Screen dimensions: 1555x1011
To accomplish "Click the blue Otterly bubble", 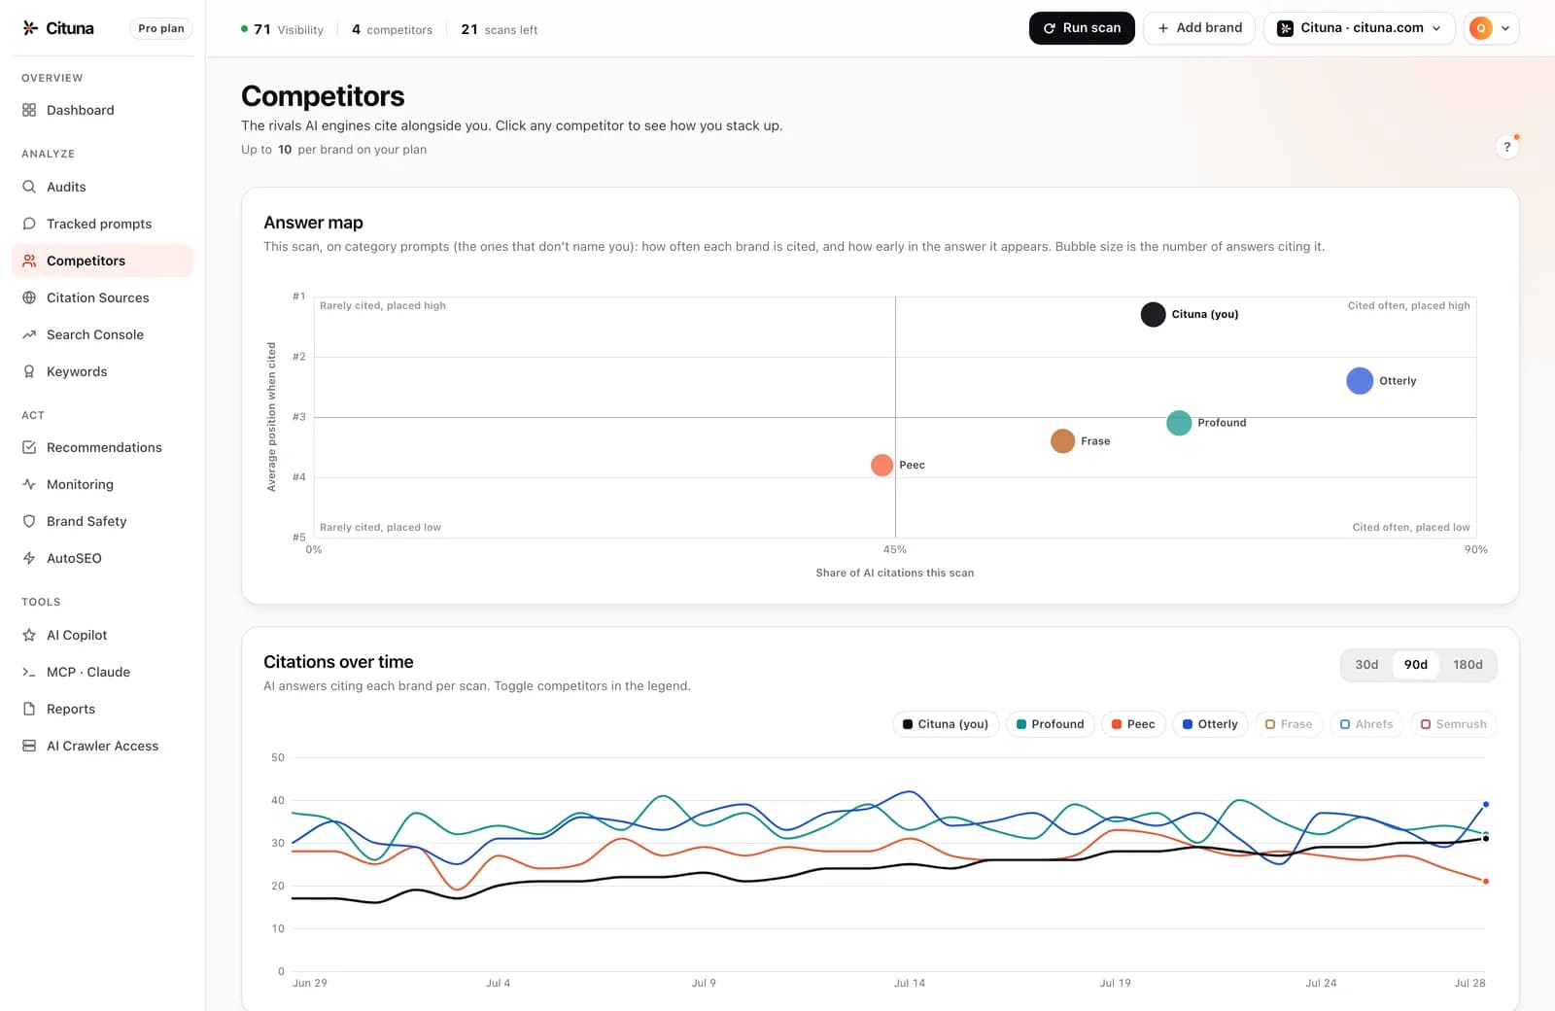I will click(1360, 381).
